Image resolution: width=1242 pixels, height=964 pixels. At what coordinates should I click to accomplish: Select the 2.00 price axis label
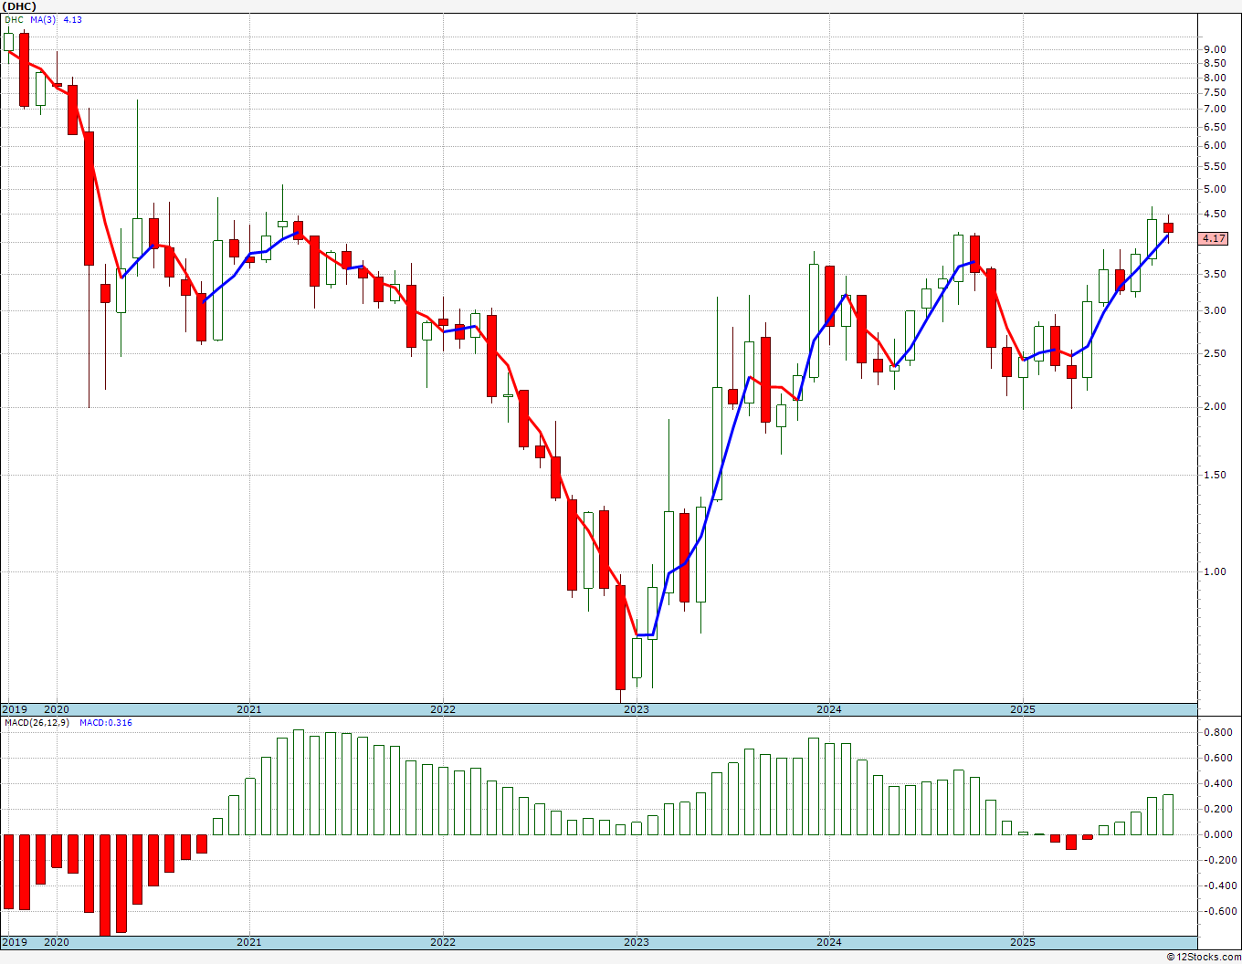pyautogui.click(x=1215, y=406)
